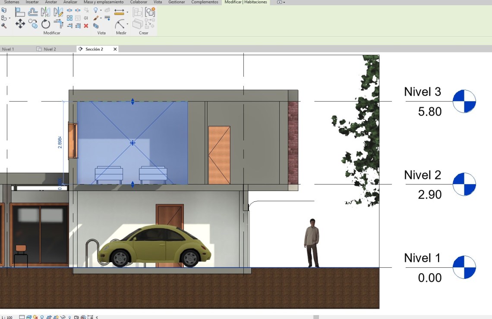Click the Nivel 3 level name label

(x=422, y=92)
